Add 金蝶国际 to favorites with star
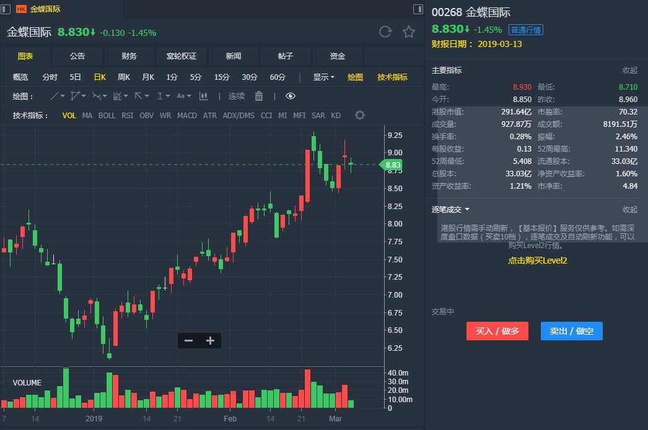648x430 pixels. pyautogui.click(x=409, y=32)
